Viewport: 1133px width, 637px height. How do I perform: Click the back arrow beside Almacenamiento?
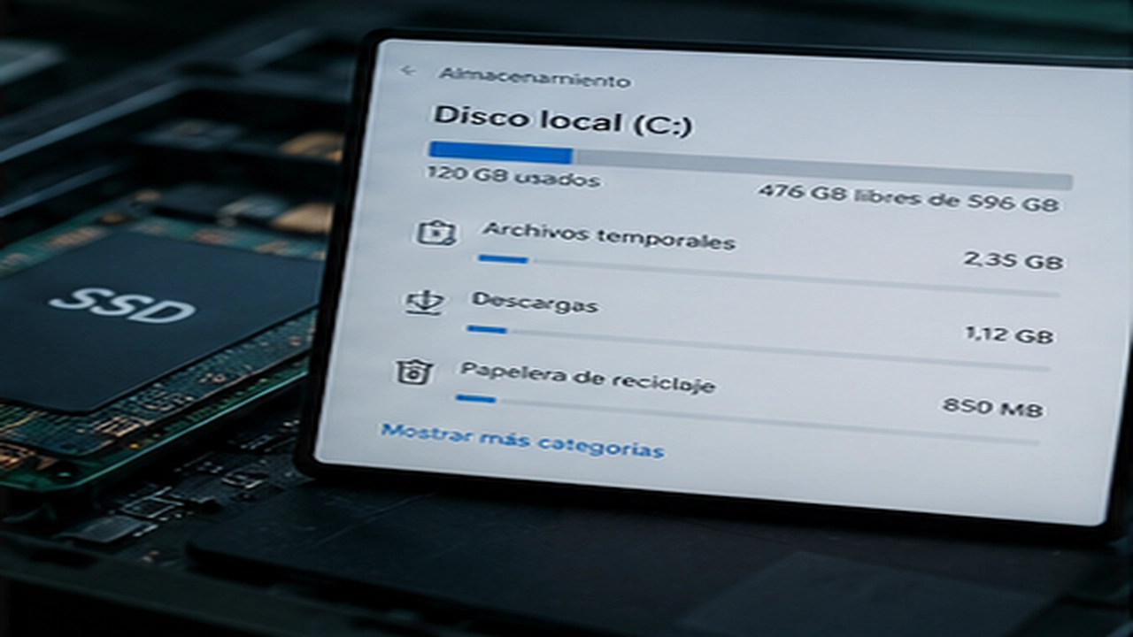pos(408,71)
